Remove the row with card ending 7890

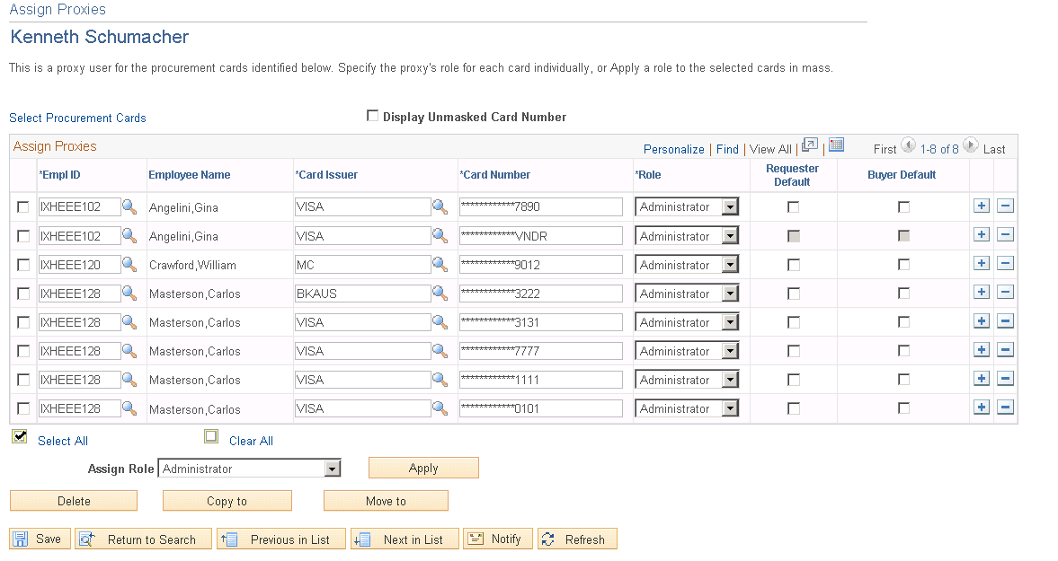point(1005,206)
